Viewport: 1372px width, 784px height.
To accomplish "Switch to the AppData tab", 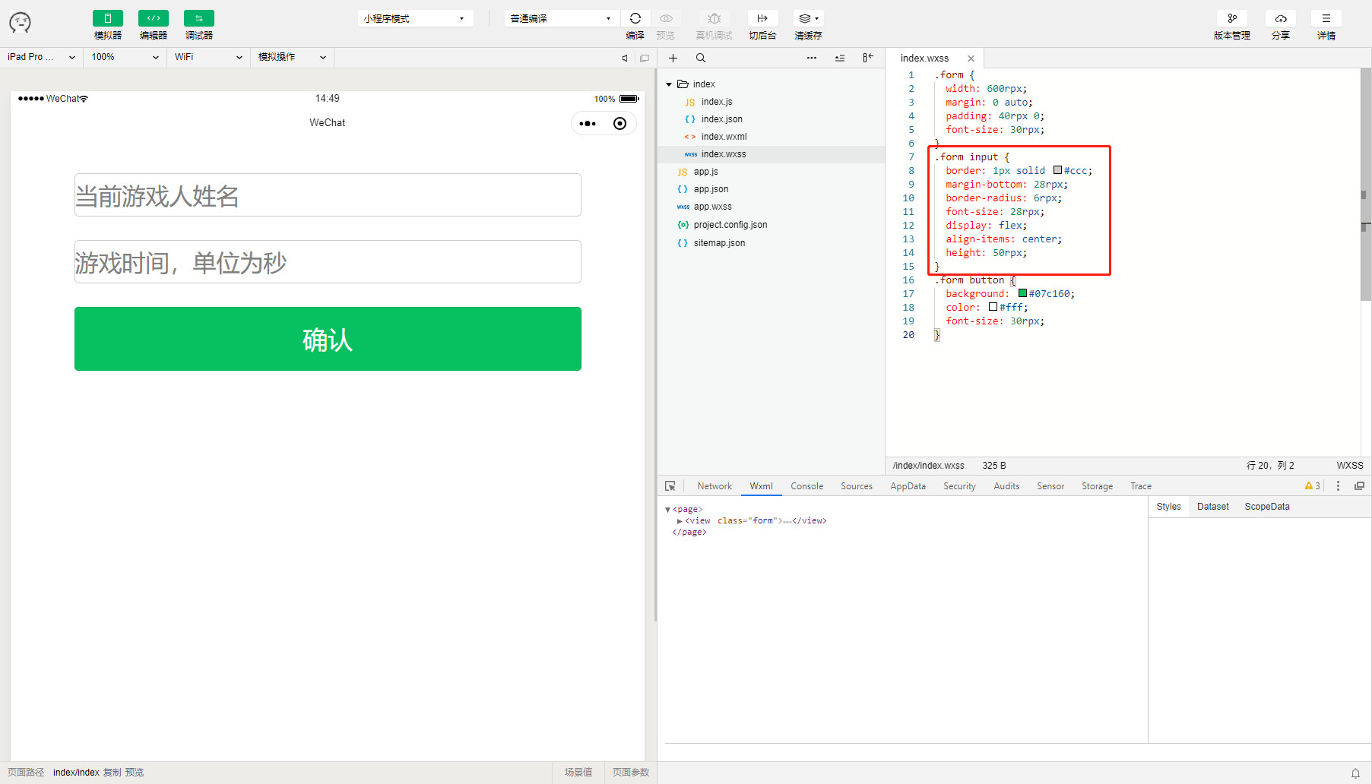I will (x=908, y=486).
